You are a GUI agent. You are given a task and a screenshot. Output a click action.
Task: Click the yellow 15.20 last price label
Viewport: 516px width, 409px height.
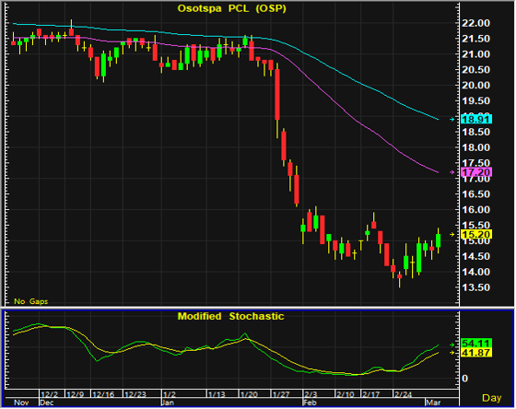476,235
